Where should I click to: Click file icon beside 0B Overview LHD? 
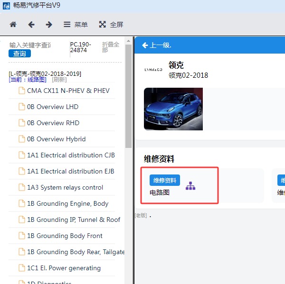click(x=22, y=107)
